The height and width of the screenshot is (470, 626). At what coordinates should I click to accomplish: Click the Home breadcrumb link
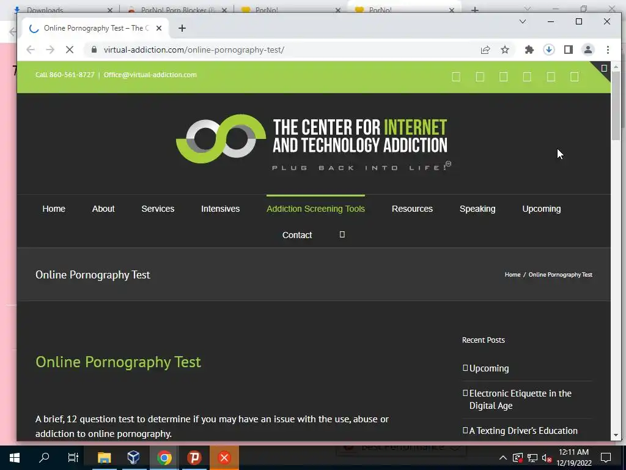point(513,275)
